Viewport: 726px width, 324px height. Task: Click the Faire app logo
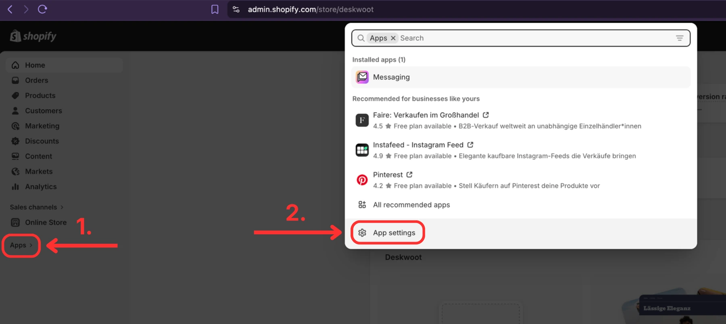[362, 120]
